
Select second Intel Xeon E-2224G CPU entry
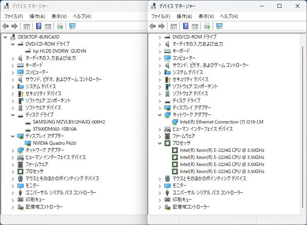222,157
